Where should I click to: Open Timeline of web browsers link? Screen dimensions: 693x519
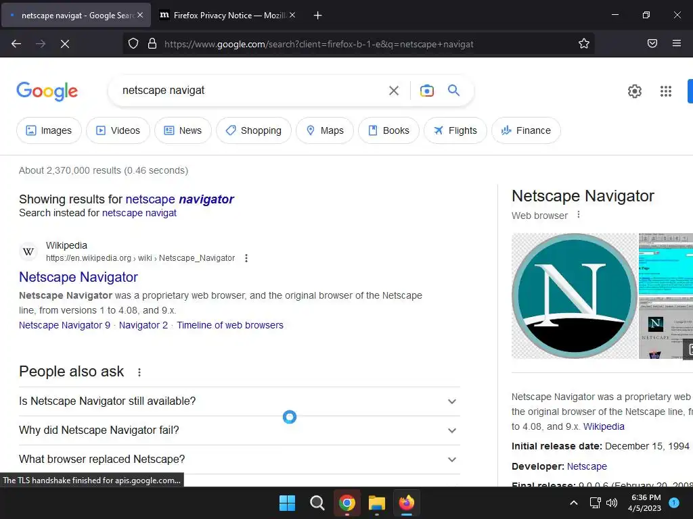tap(230, 325)
